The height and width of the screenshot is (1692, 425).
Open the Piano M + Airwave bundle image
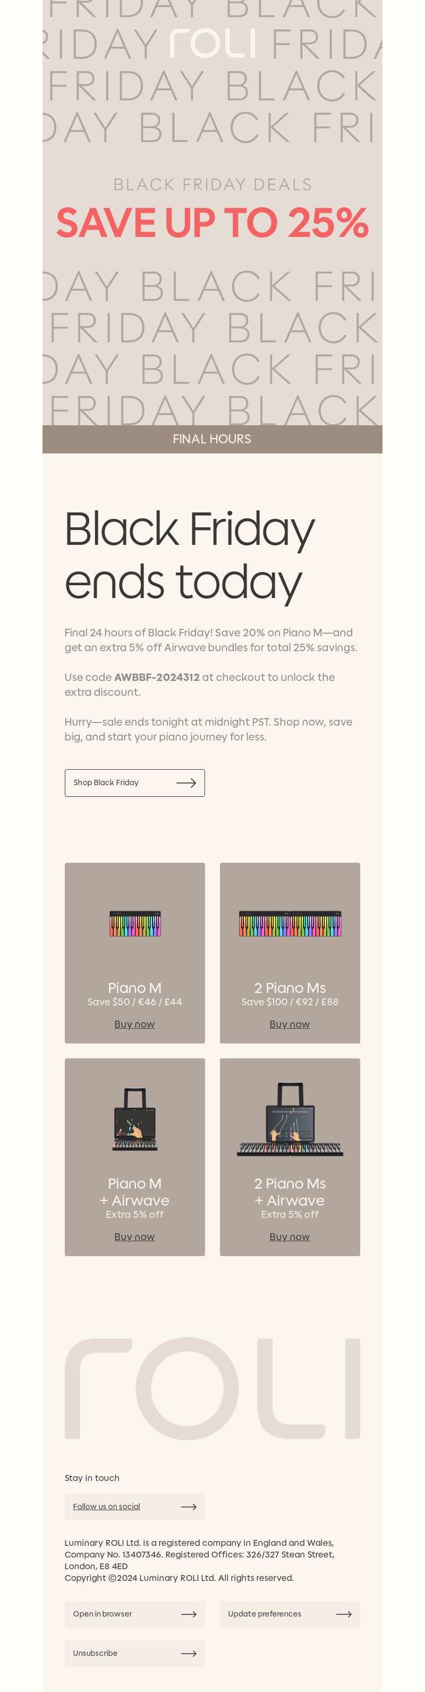[134, 1120]
